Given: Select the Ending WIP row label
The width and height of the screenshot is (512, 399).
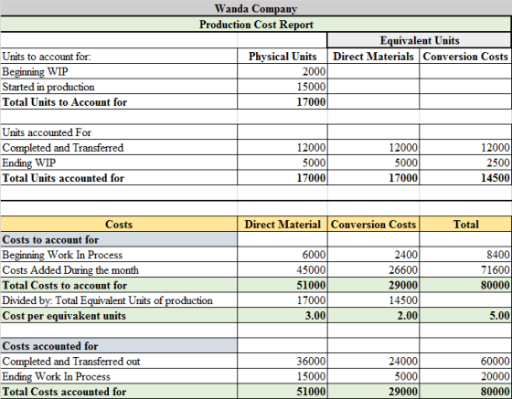Looking at the screenshot, I should click(29, 163).
